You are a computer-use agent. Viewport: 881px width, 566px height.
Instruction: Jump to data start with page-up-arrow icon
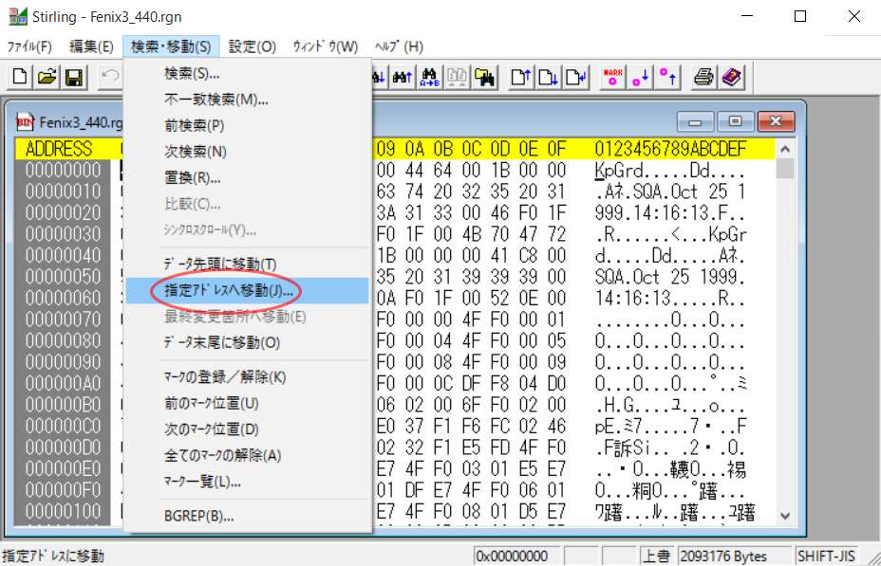pyautogui.click(x=521, y=77)
